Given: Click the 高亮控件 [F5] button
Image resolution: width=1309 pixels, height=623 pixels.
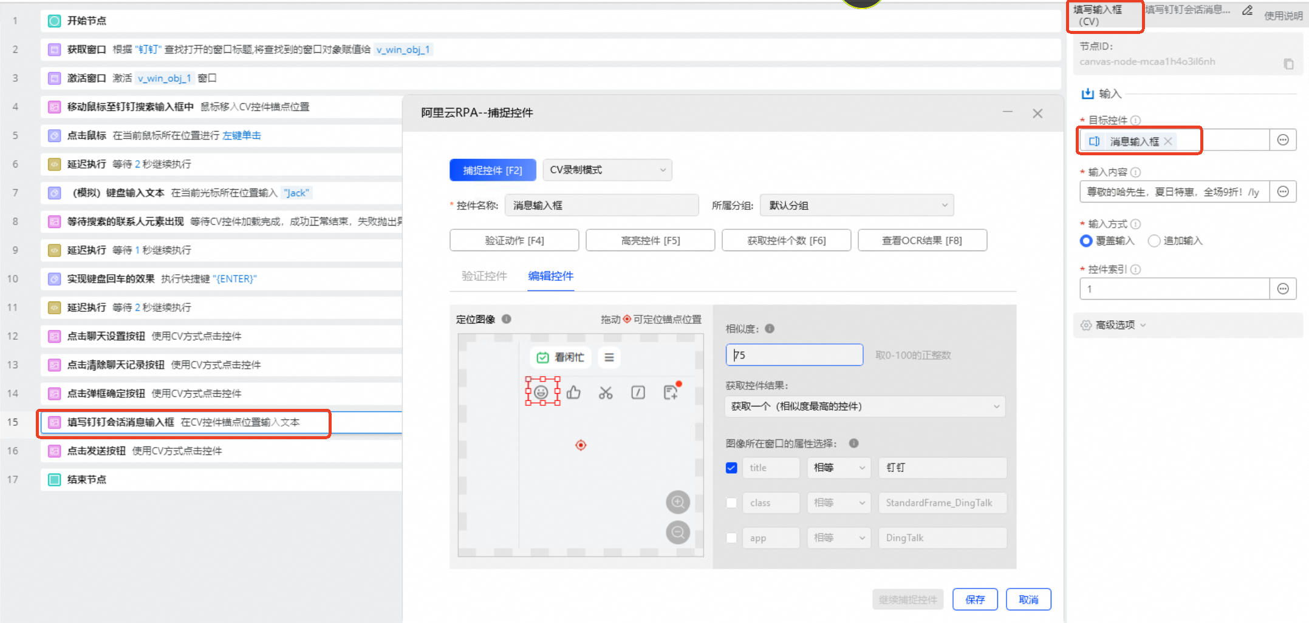Looking at the screenshot, I should tap(650, 240).
